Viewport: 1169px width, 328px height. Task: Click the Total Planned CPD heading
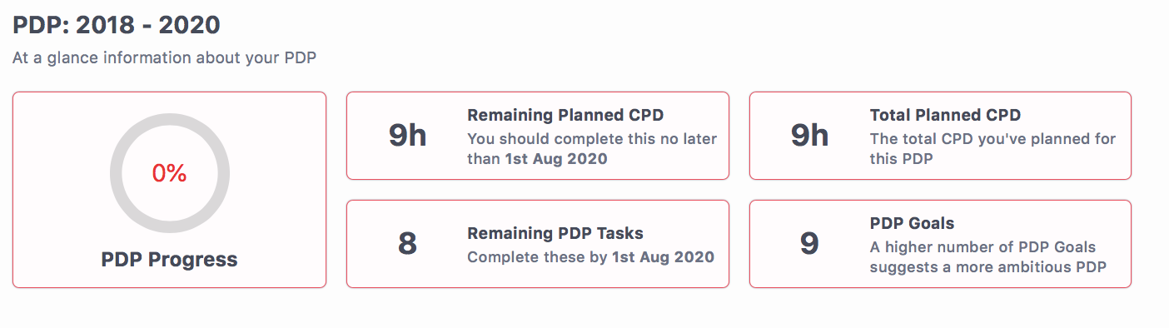coord(945,116)
